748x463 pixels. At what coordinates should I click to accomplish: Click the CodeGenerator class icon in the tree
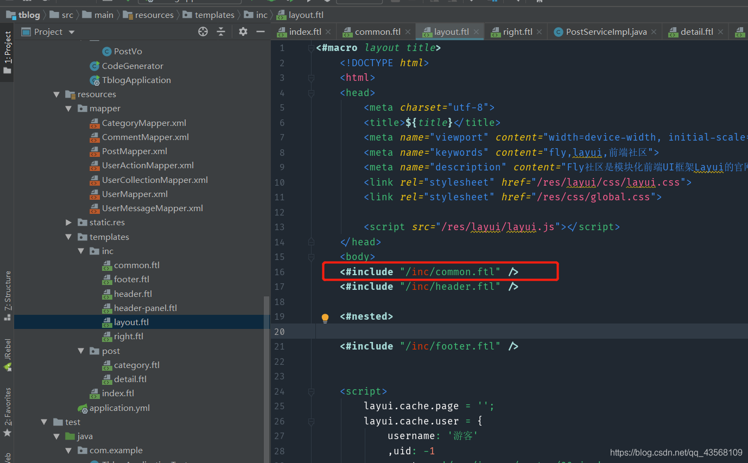pos(94,66)
